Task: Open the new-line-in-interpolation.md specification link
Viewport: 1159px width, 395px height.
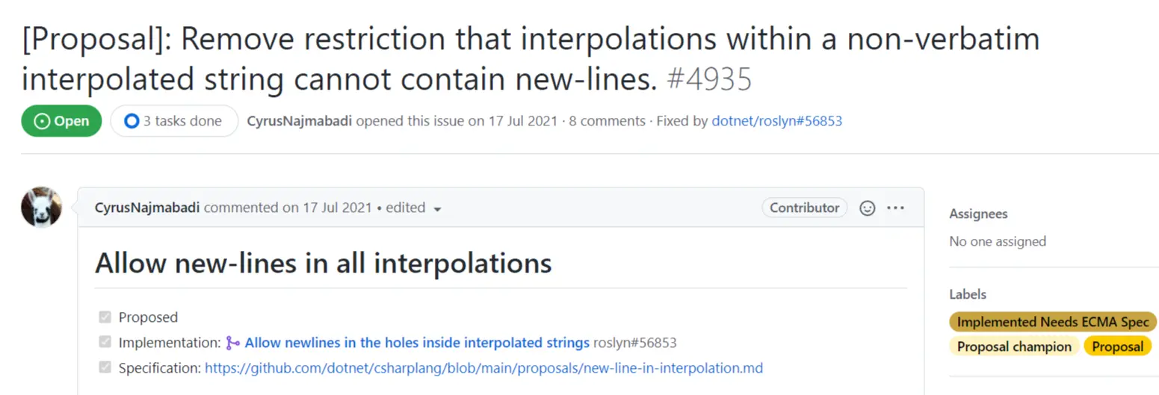Action: pos(483,368)
